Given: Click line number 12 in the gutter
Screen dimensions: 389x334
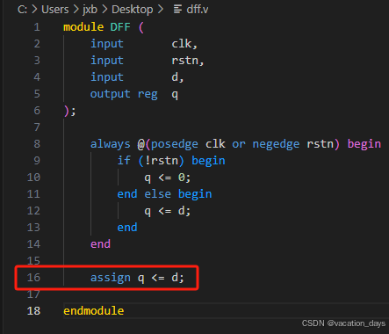Looking at the screenshot, I should (33, 211).
